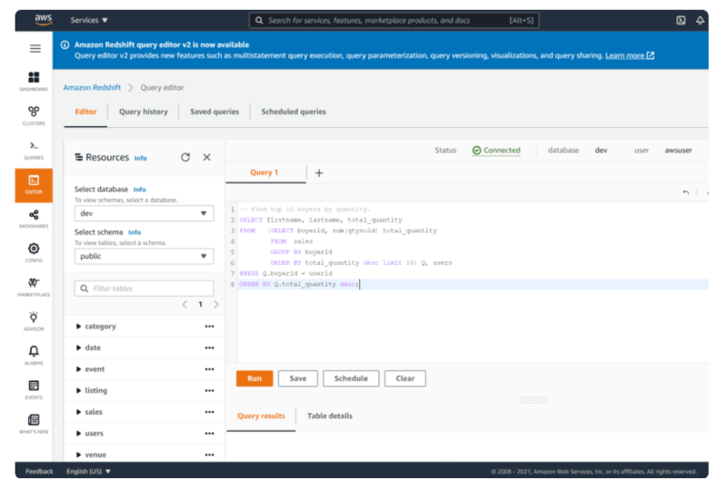Run the query
Screen dimensions: 727x500
click(254, 378)
